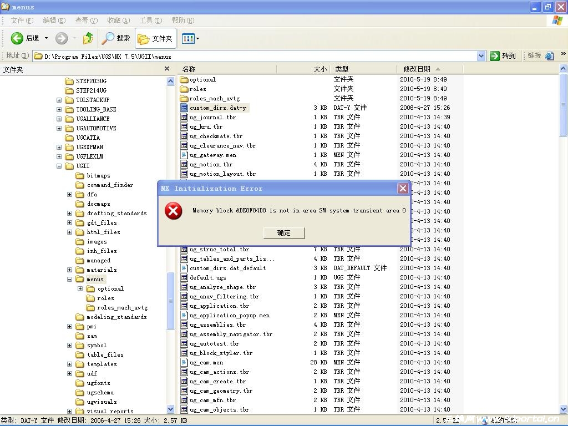Open the Views icon dropdown
568x426 pixels.
click(191, 38)
